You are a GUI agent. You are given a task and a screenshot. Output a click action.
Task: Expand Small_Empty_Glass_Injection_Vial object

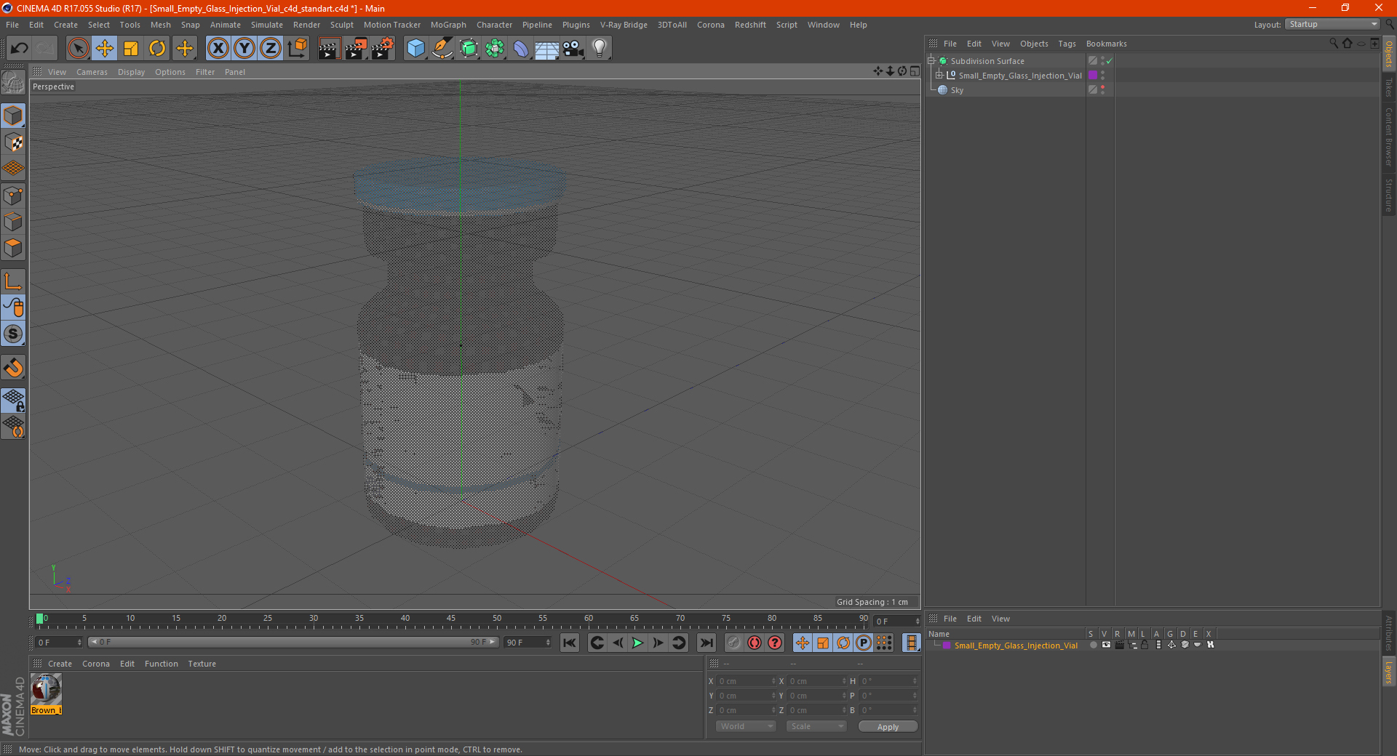(x=939, y=76)
